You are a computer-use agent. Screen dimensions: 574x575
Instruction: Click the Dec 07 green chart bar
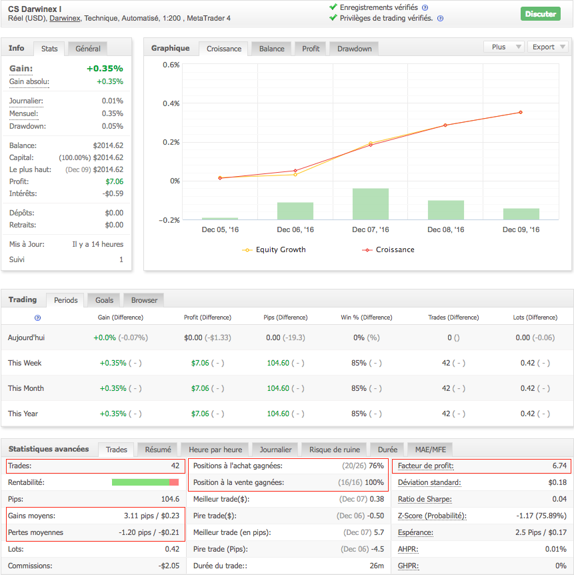(370, 203)
